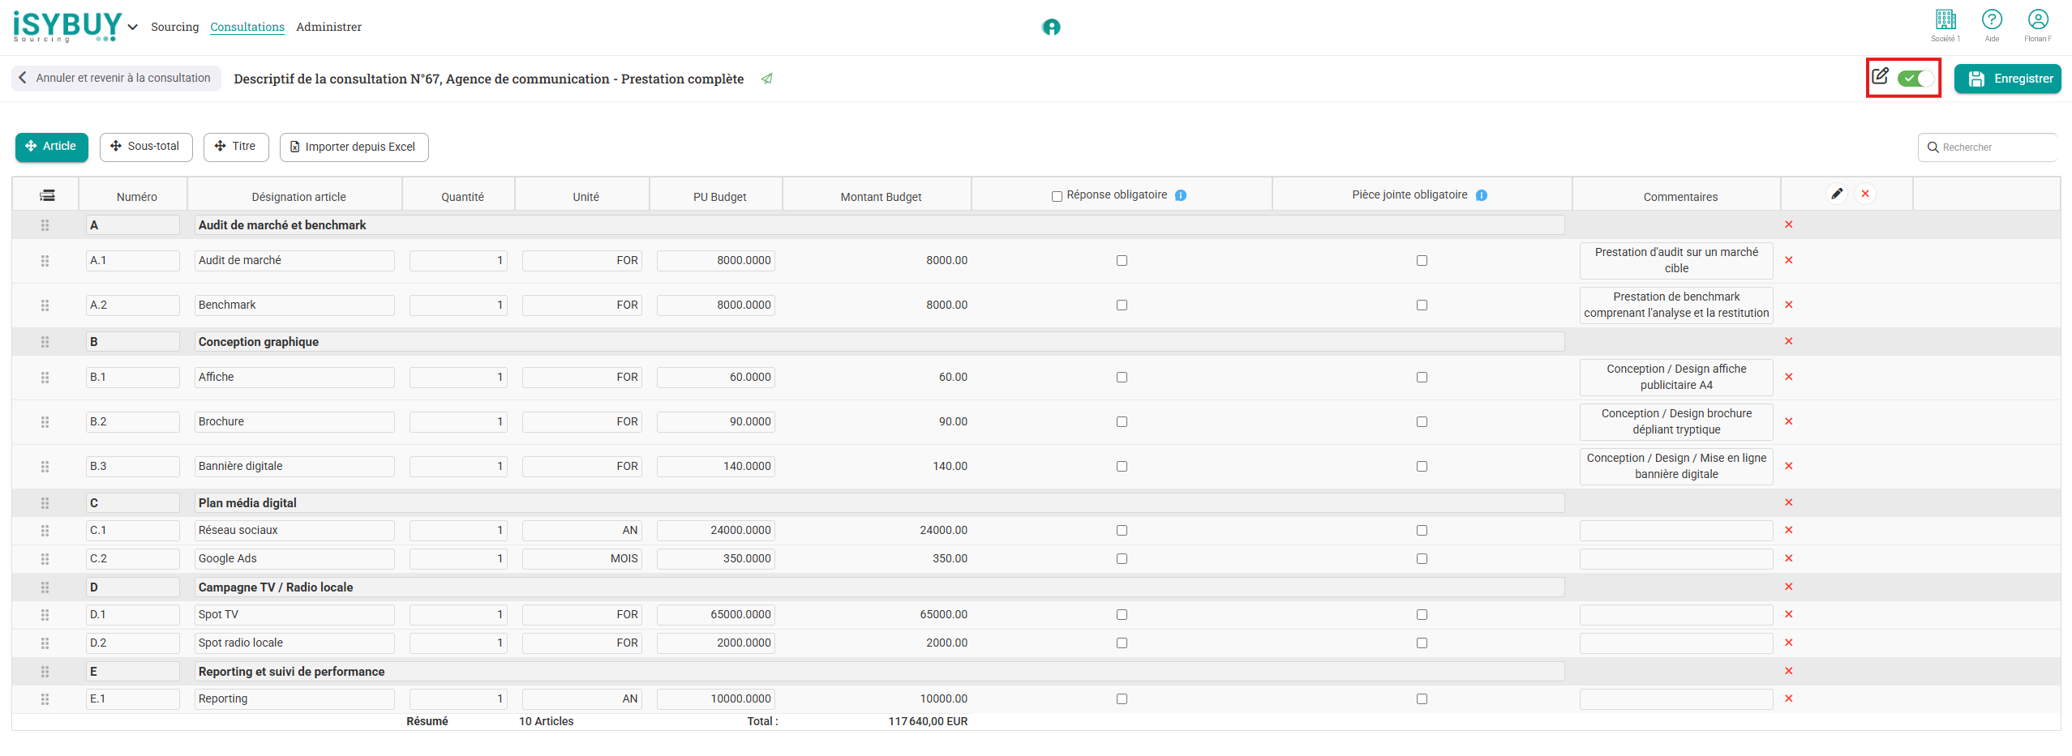Image resolution: width=2072 pixels, height=756 pixels.
Task: Edit the Désignation field containing Brochure
Action: [294, 421]
